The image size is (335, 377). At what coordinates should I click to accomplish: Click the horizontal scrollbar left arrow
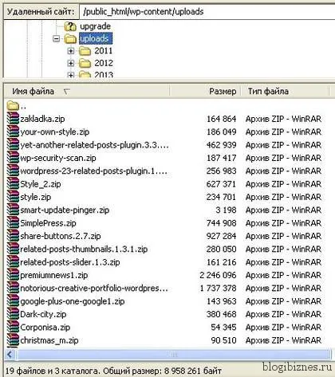click(10, 354)
